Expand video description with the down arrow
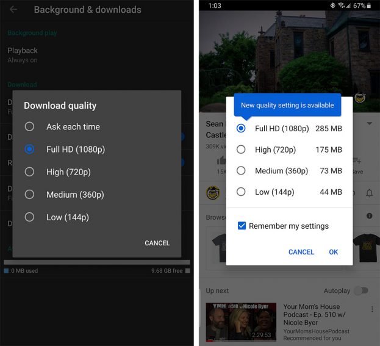The width and height of the screenshot is (380, 346). click(369, 124)
